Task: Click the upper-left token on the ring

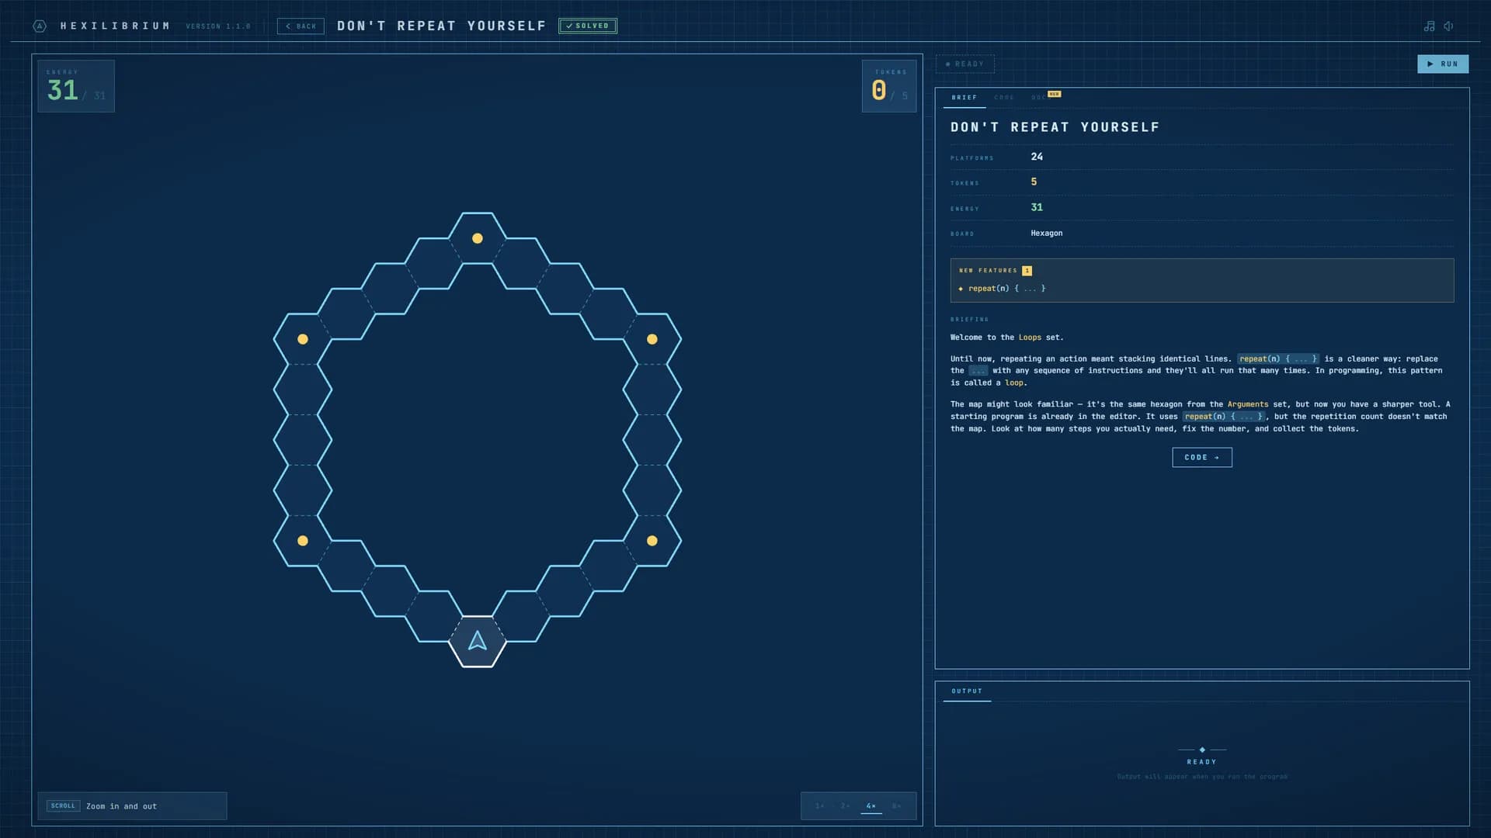Action: (x=303, y=339)
